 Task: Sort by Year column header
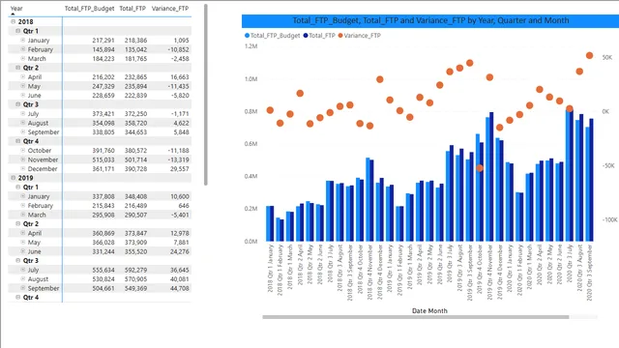tap(16, 9)
